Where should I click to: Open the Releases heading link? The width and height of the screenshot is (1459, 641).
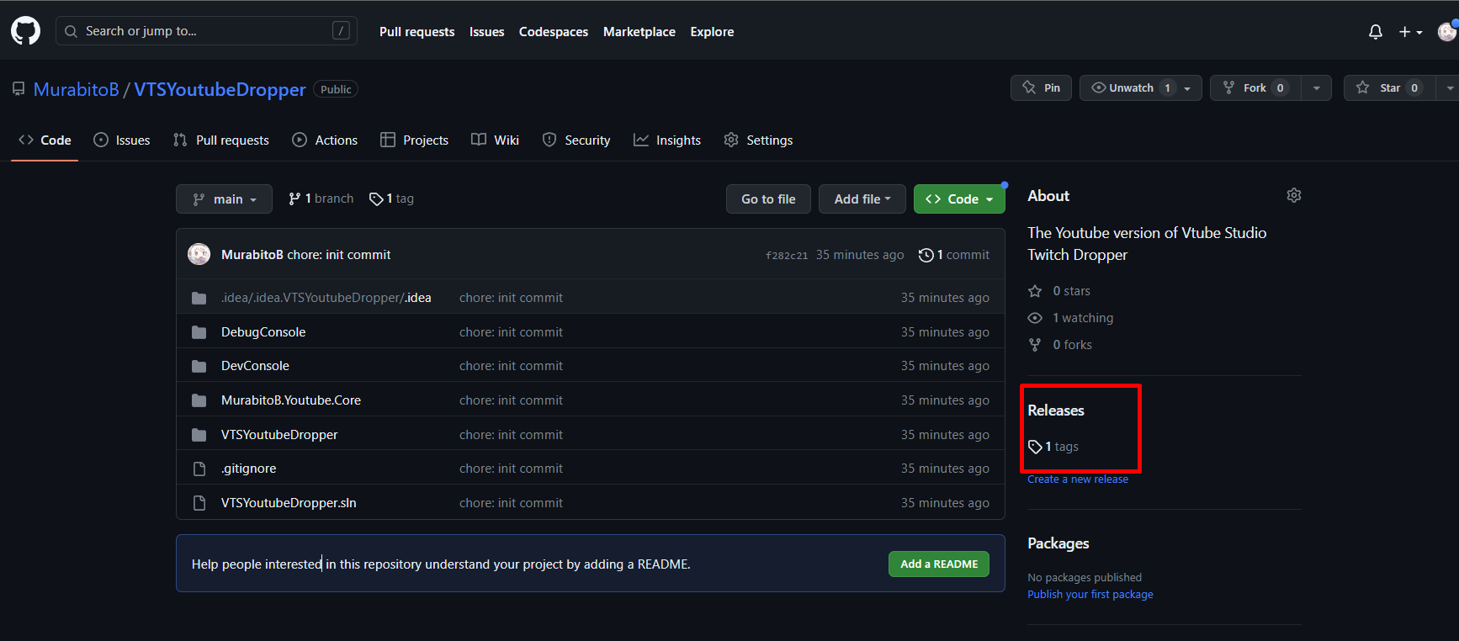click(x=1056, y=411)
